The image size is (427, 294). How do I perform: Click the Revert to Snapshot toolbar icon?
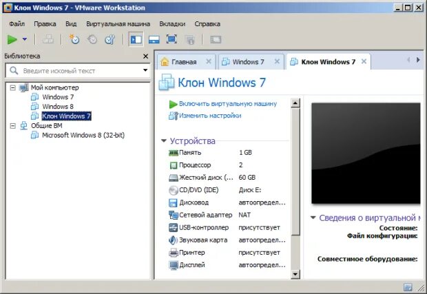pyautogui.click(x=92, y=39)
